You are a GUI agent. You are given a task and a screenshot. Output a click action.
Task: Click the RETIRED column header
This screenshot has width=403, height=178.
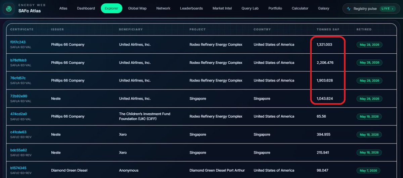(x=364, y=29)
